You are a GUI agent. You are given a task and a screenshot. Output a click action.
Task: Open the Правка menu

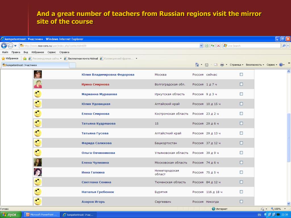16,52
